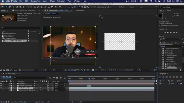Image resolution: width=184 pixels, height=103 pixels.
Task: Click the new folder icon in Project panel
Action: (4, 70)
